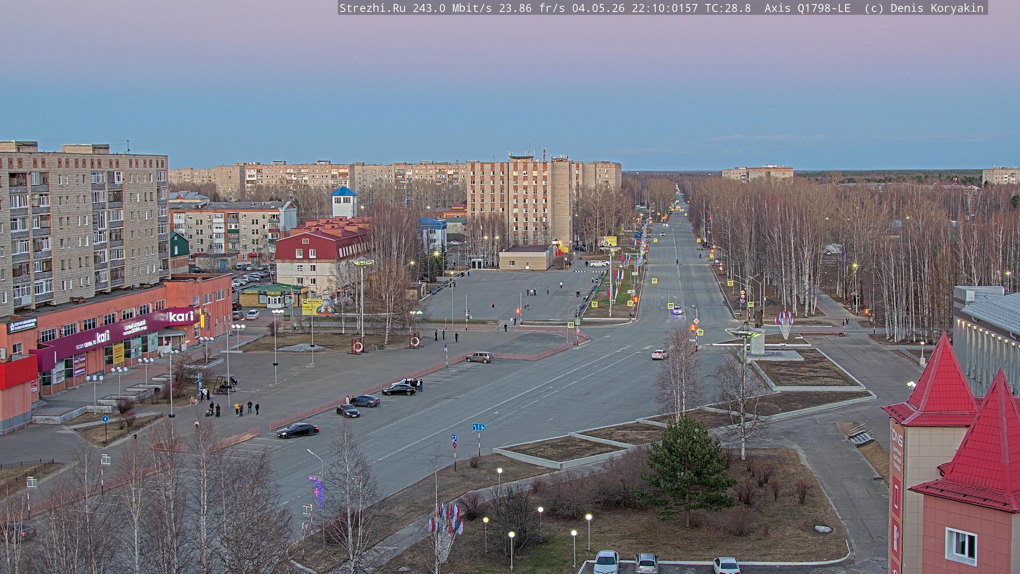Viewport: 1020px width, 574px height.
Task: Click the car with blue flashing lights
Action: click(x=677, y=311)
